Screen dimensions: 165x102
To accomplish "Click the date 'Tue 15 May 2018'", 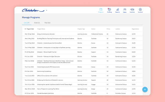I will pyautogui.click(x=29, y=43).
